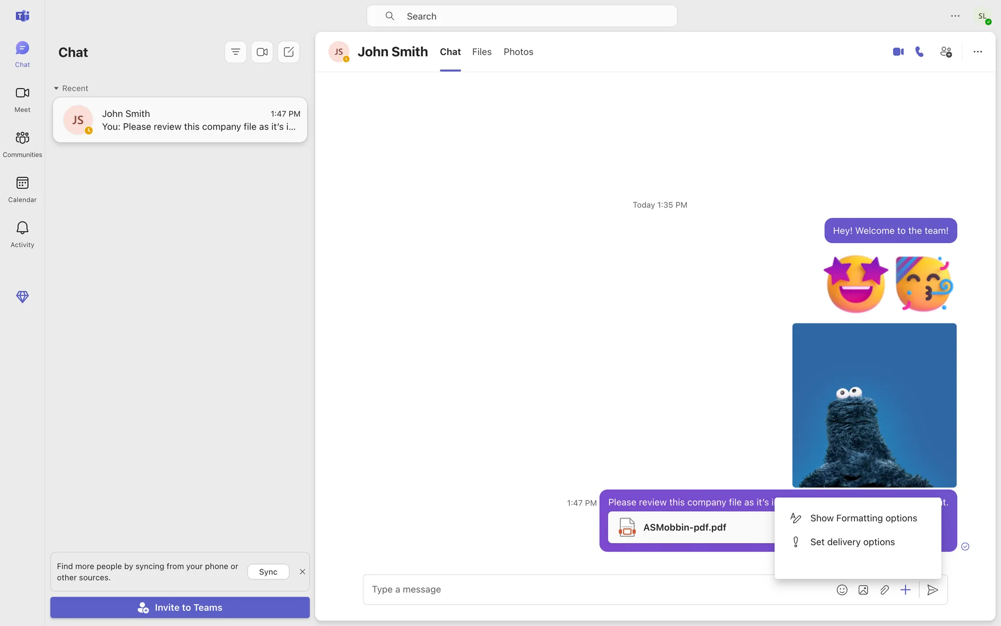Start a new chat with compose icon
The width and height of the screenshot is (1001, 626).
288,52
